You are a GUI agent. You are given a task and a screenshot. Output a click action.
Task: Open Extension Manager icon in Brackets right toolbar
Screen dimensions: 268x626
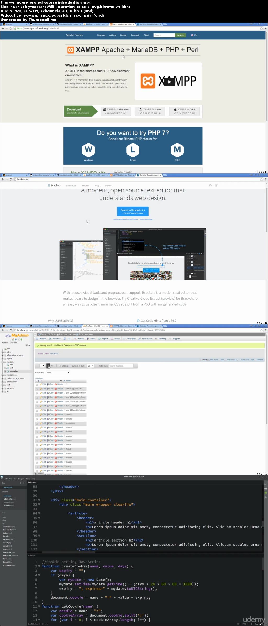[x=266, y=488]
